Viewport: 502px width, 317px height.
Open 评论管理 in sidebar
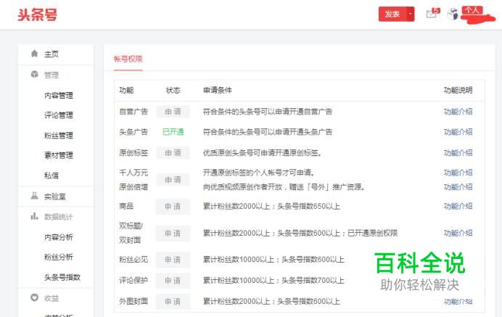tap(59, 115)
